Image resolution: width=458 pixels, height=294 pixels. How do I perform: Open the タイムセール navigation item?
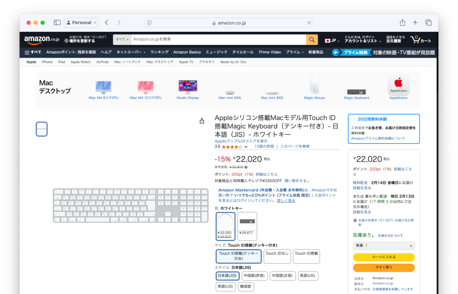coord(243,52)
